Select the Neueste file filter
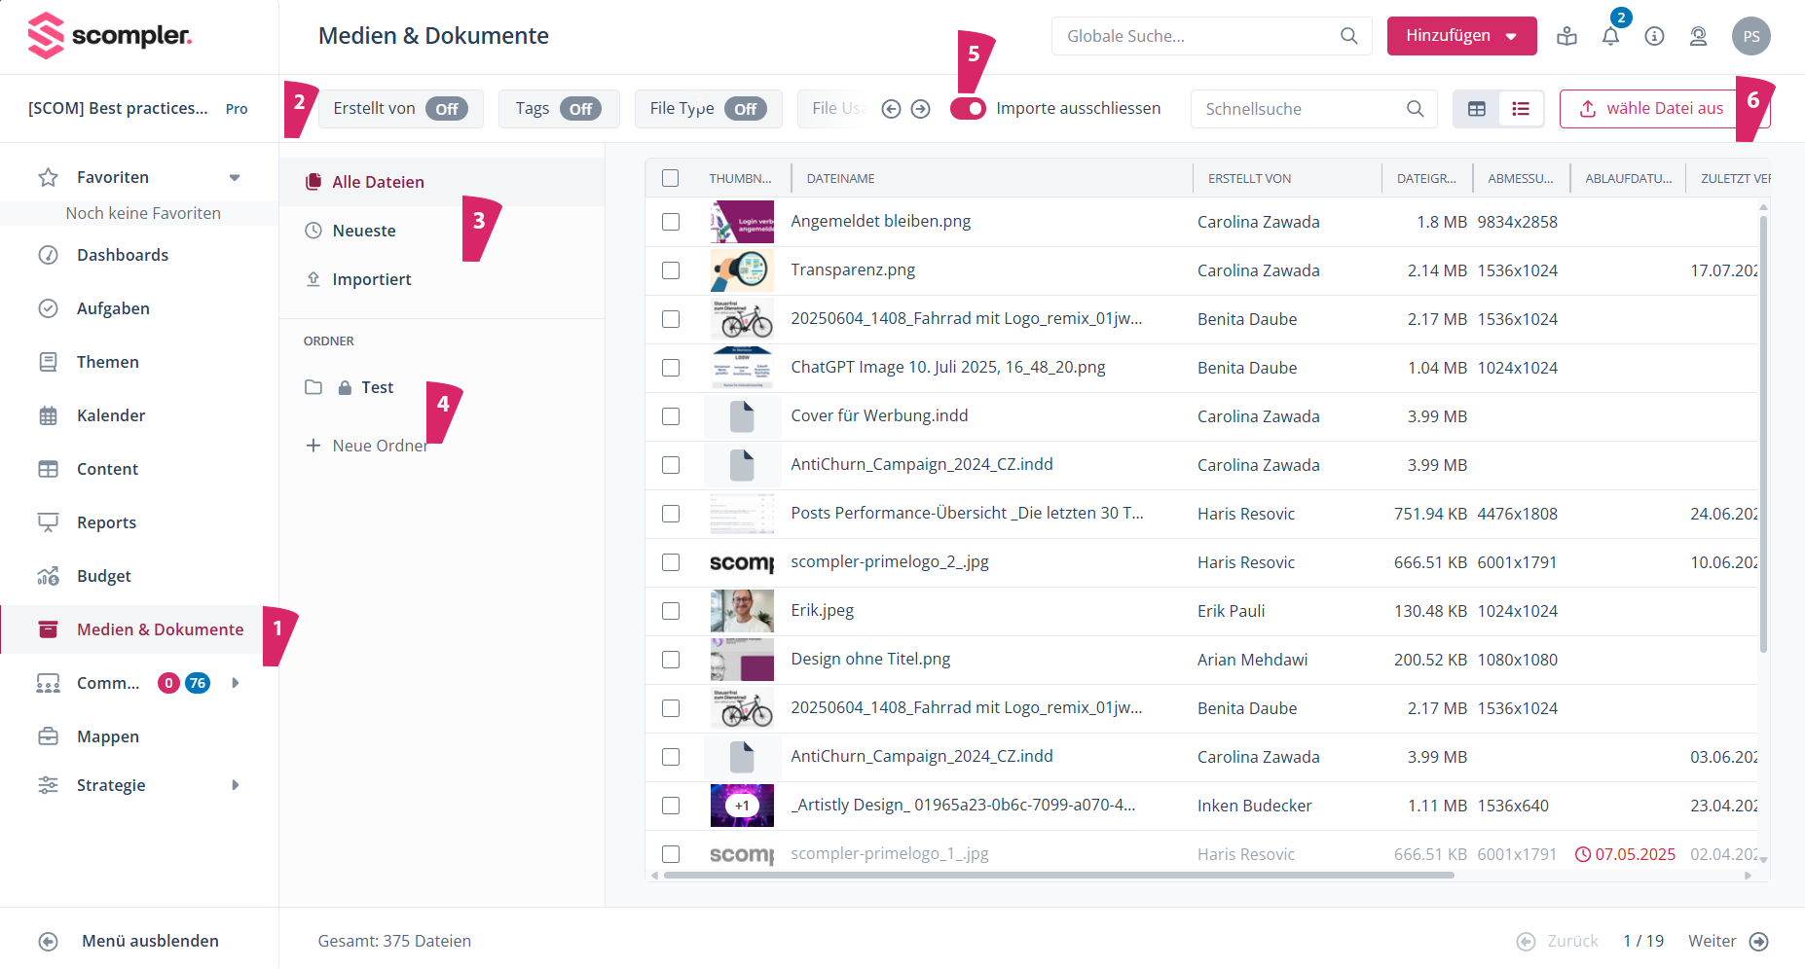The width and height of the screenshot is (1805, 969). coord(364,231)
